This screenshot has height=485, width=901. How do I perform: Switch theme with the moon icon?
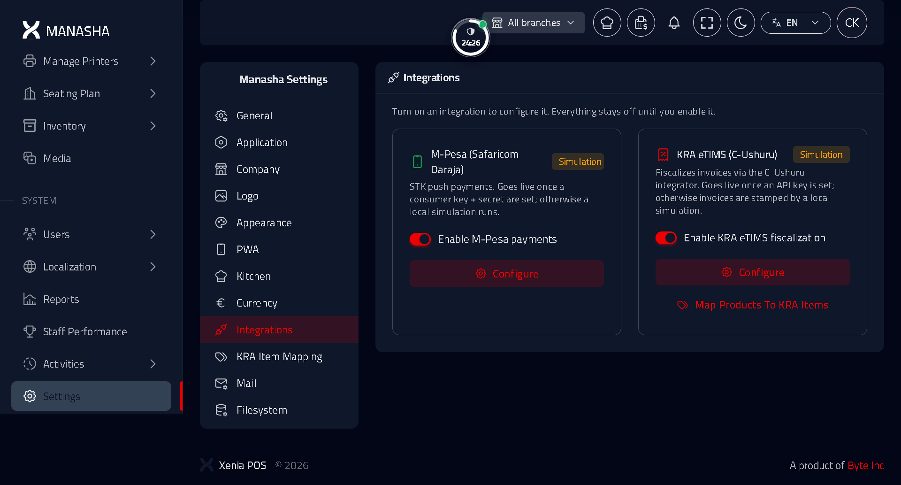tap(741, 23)
